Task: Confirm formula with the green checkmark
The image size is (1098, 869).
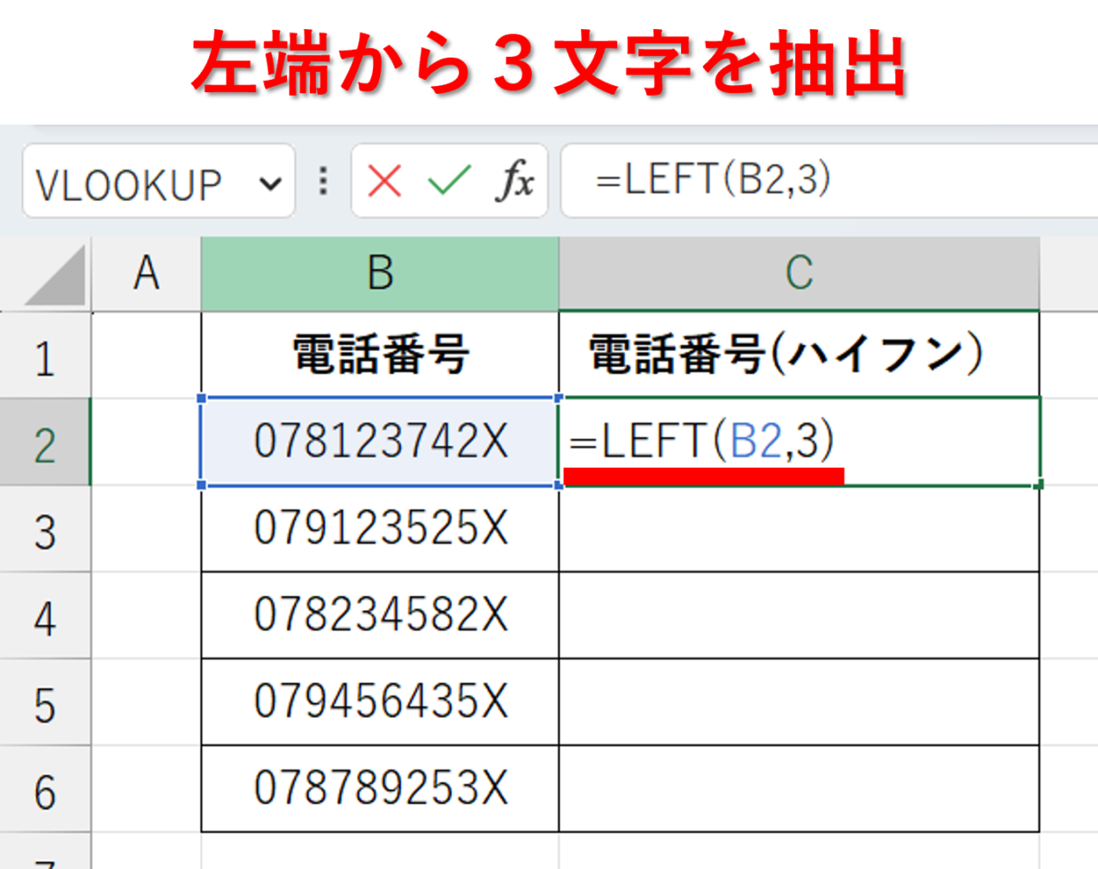Action: (x=450, y=182)
